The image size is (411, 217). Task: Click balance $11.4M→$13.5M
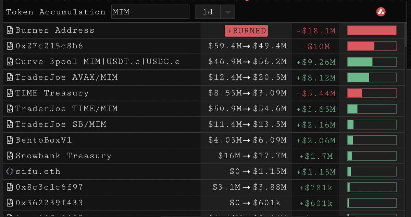click(247, 124)
